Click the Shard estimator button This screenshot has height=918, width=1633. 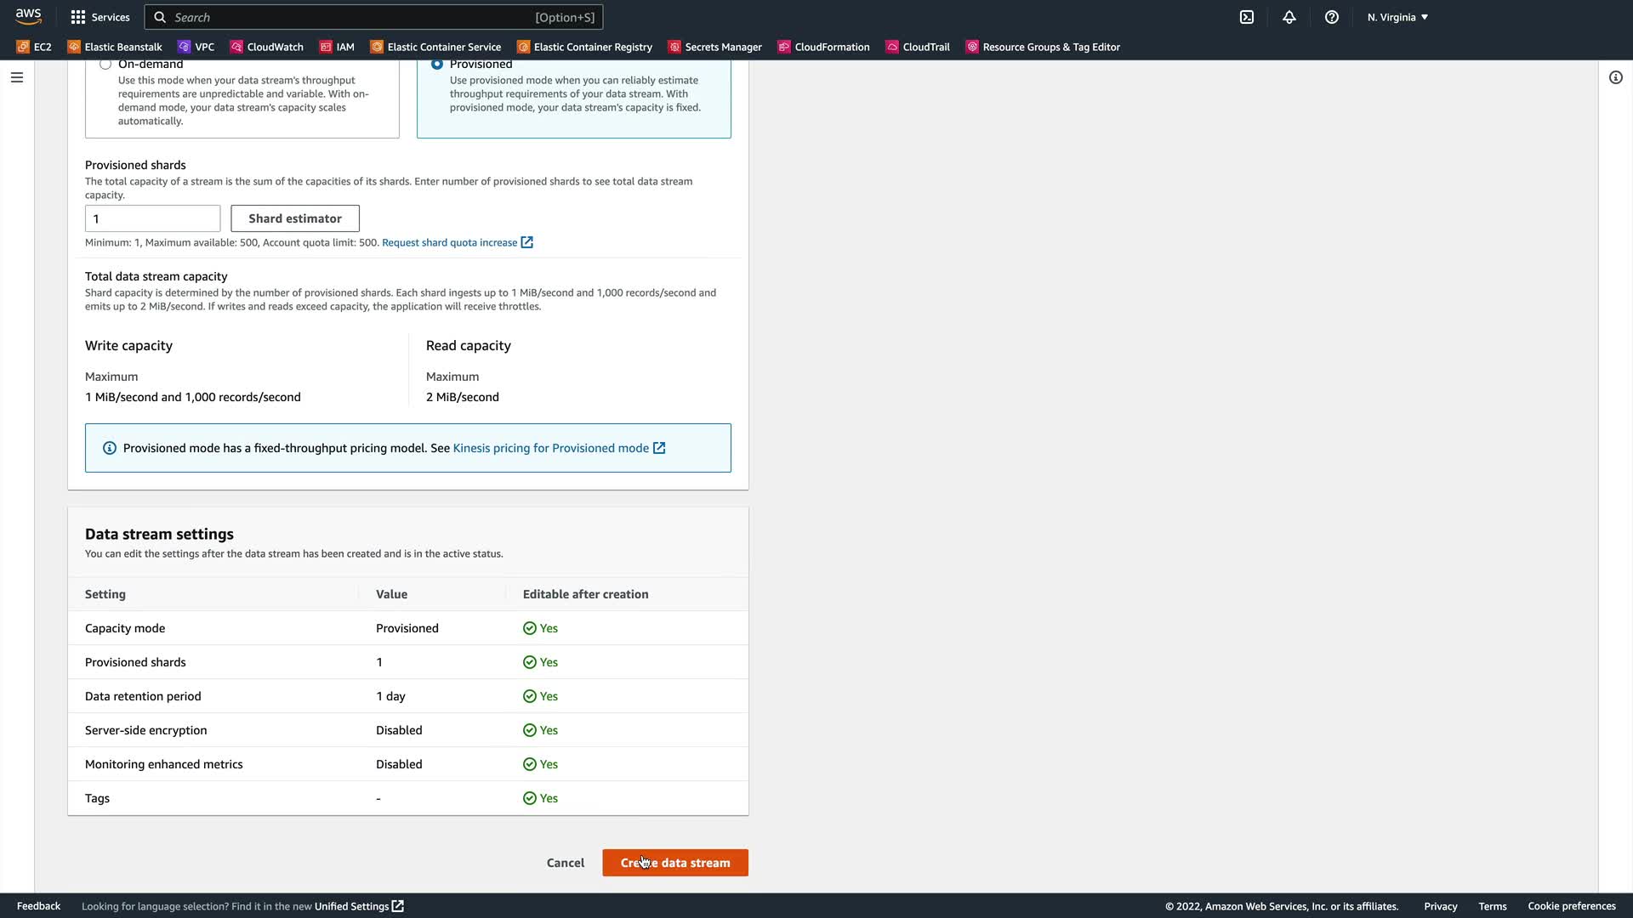(x=295, y=218)
